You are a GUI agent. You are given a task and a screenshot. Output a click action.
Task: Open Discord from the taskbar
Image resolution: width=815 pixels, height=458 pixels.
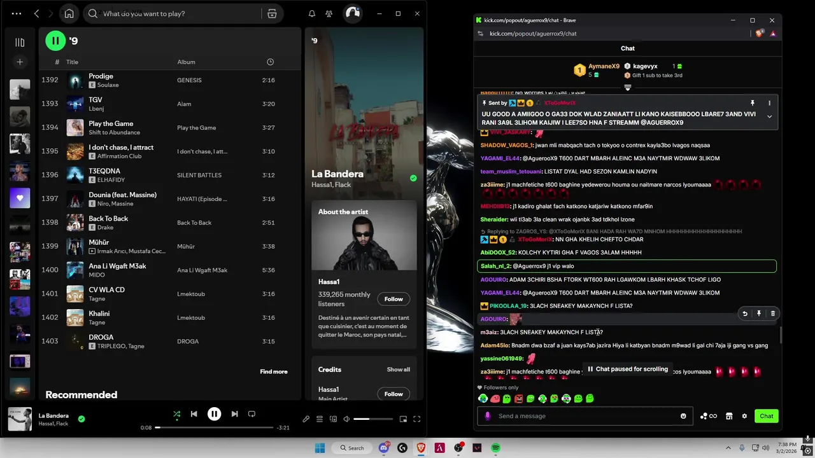tap(384, 448)
